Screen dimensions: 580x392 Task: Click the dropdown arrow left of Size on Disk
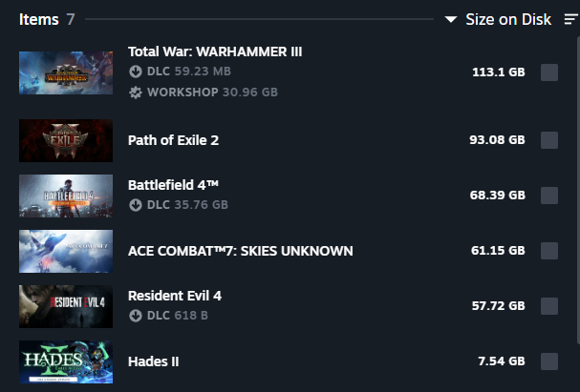(451, 20)
